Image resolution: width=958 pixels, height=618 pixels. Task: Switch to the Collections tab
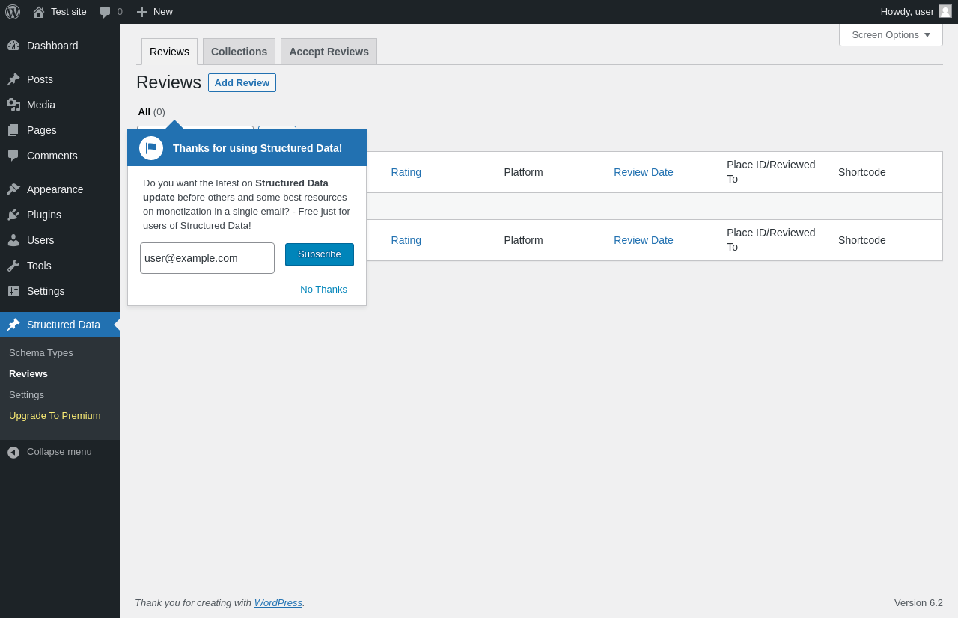pyautogui.click(x=239, y=52)
